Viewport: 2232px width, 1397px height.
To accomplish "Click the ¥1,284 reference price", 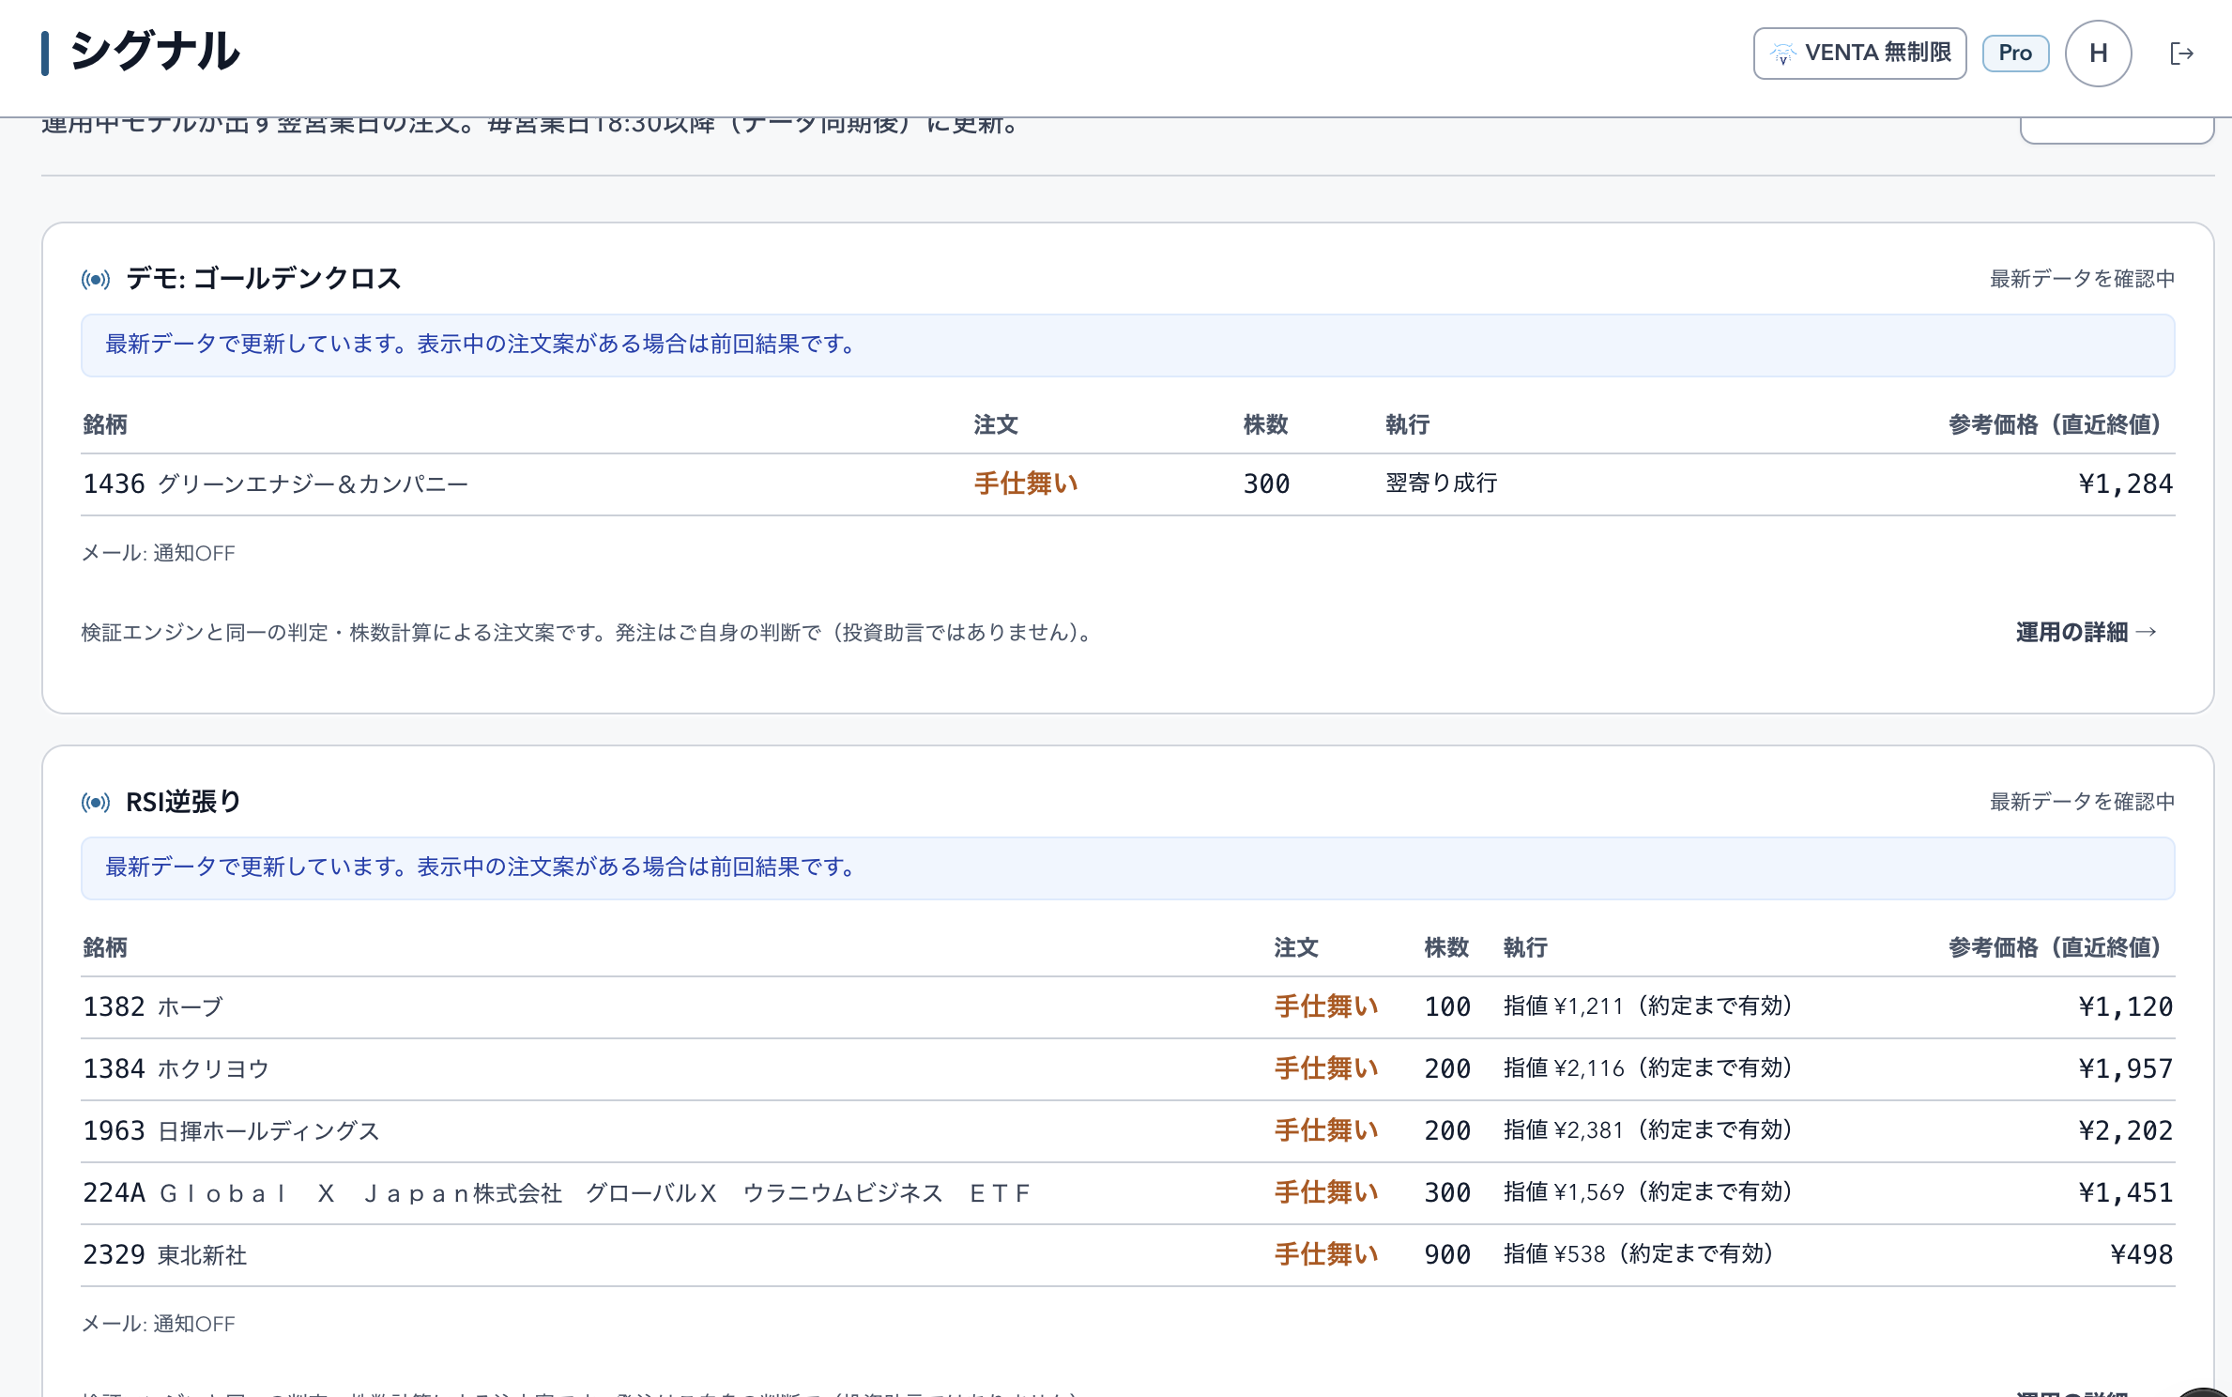I will coord(2125,484).
